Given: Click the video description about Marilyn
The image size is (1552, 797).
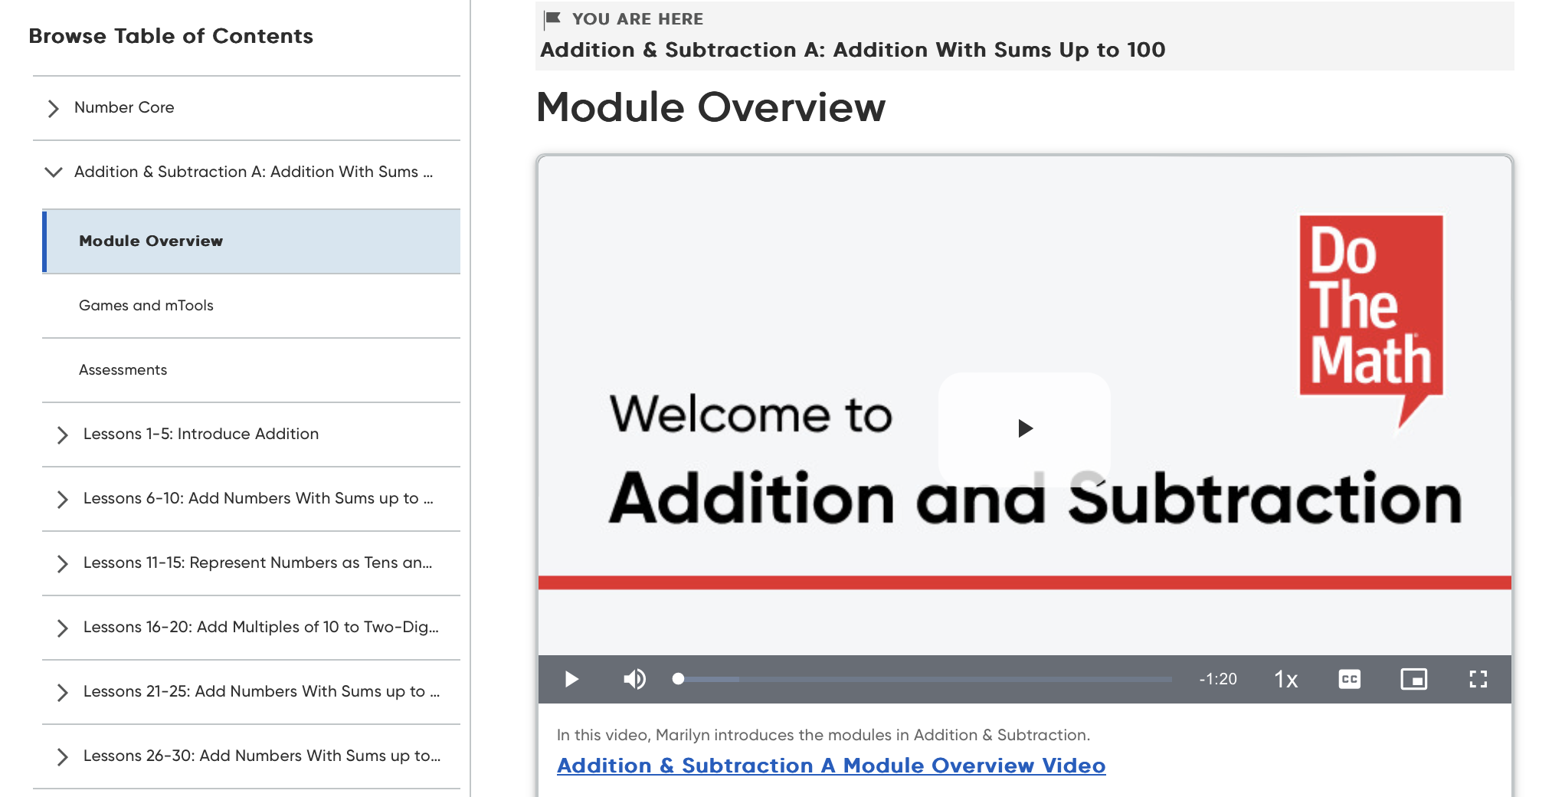Looking at the screenshot, I should 823,735.
